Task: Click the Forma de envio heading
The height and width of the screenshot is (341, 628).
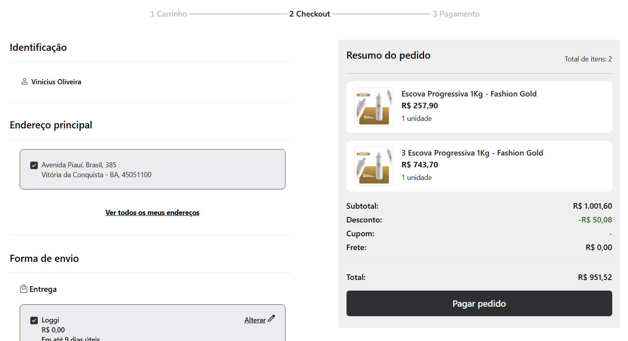Action: [x=44, y=258]
